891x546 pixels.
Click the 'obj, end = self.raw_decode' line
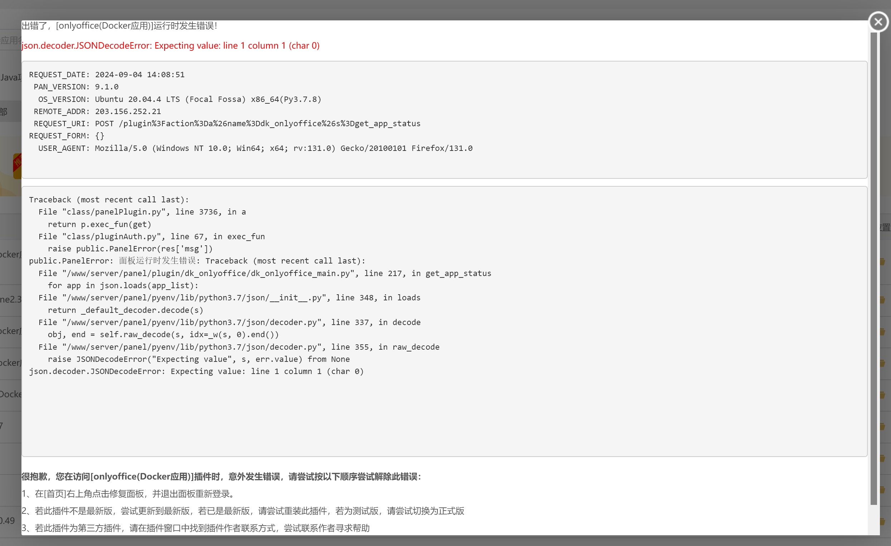tap(163, 334)
